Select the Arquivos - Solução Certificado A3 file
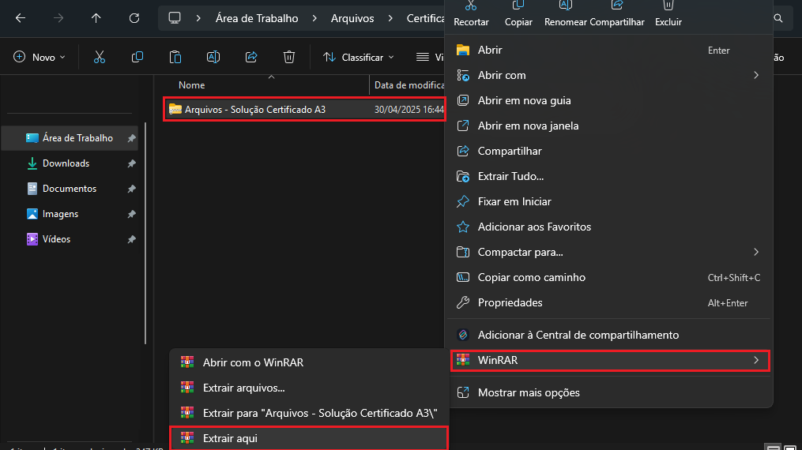The height and width of the screenshot is (450, 802). pyautogui.click(x=254, y=110)
